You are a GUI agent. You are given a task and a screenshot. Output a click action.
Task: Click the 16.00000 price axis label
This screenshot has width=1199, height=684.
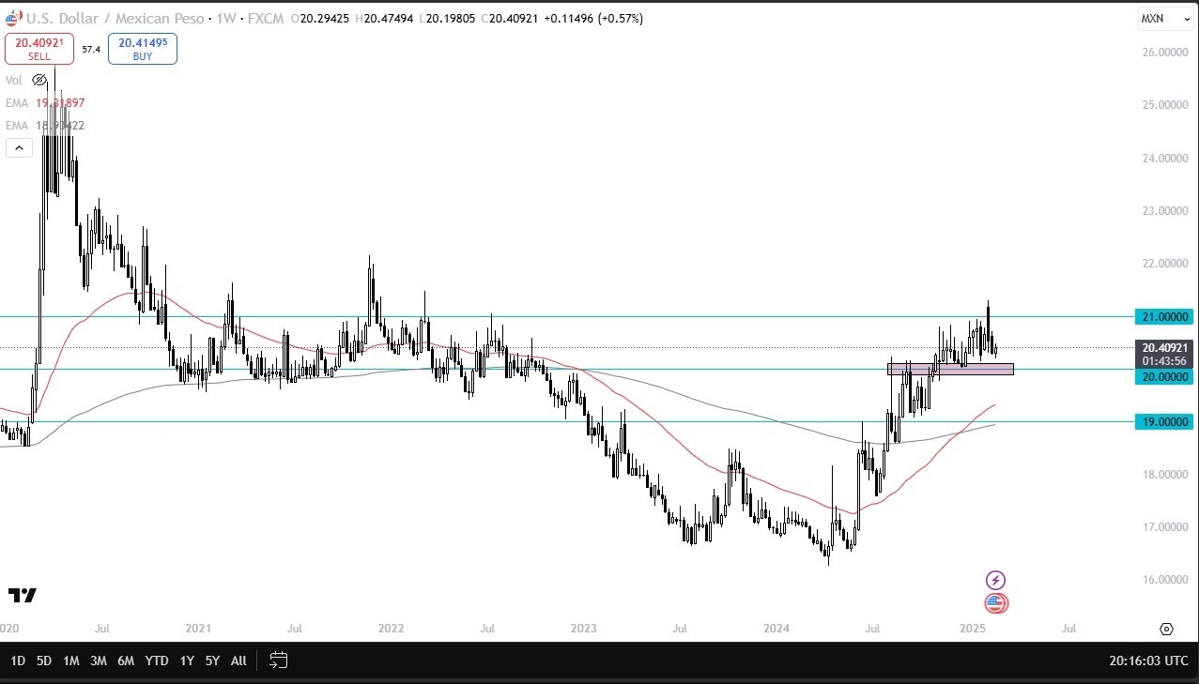1165,579
